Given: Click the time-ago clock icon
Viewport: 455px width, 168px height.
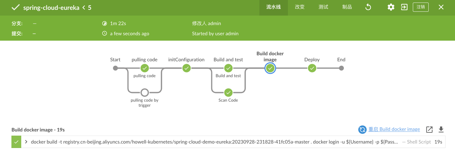Looking at the screenshot, I should click(105, 33).
